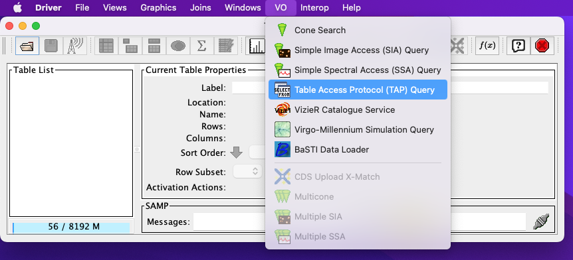Open the Driver application menu
This screenshot has width=573, height=260.
tap(49, 8)
